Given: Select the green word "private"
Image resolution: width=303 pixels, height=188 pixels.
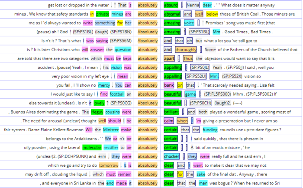Looking at the screenshot, I should 103,14.
